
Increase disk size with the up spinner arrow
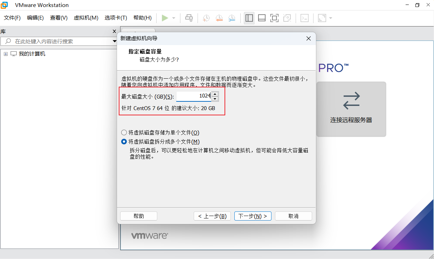point(215,94)
